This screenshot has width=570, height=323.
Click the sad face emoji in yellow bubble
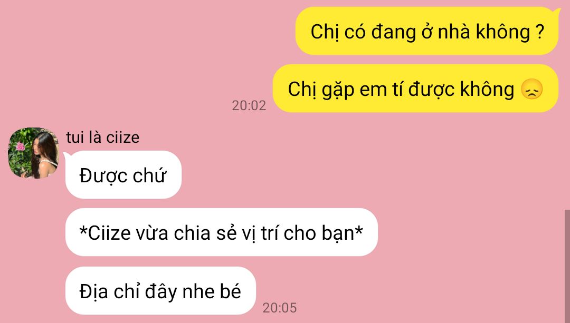[531, 89]
